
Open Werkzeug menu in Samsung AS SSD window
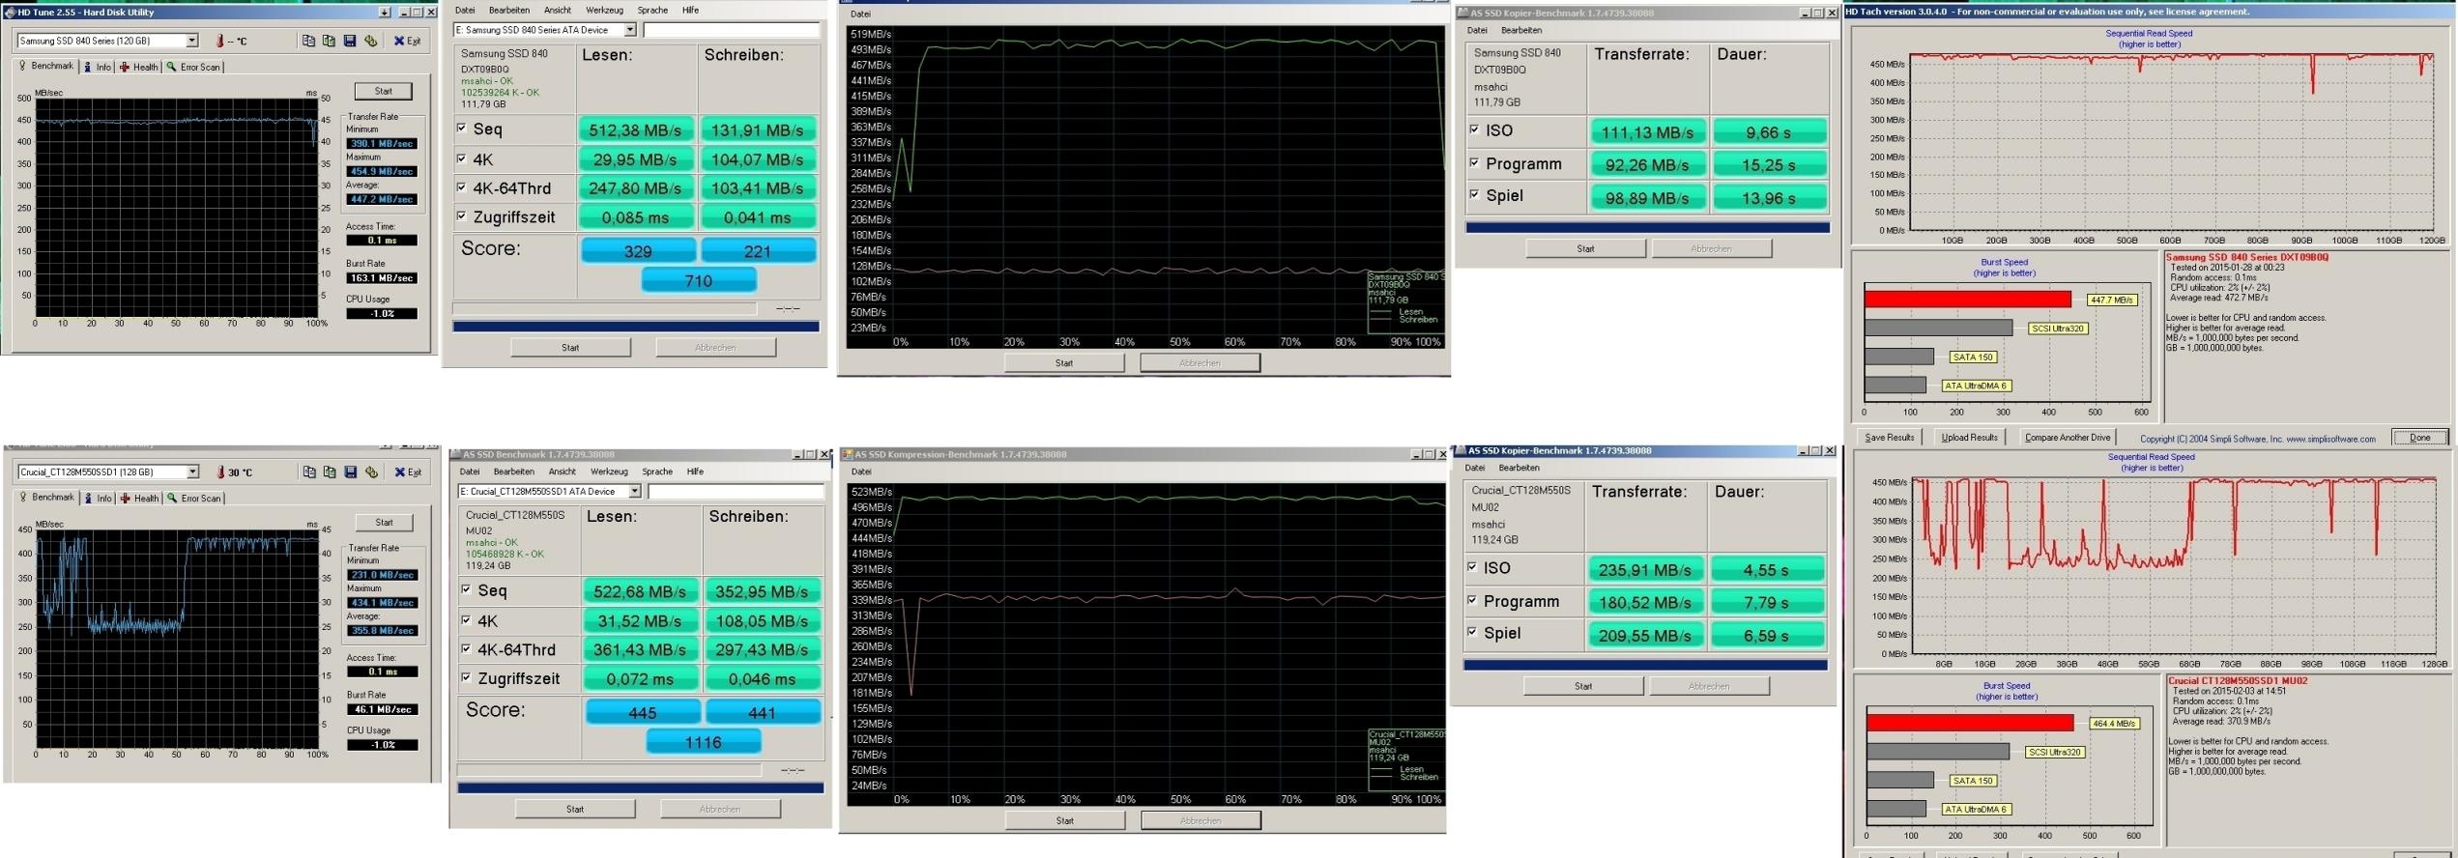click(x=604, y=11)
